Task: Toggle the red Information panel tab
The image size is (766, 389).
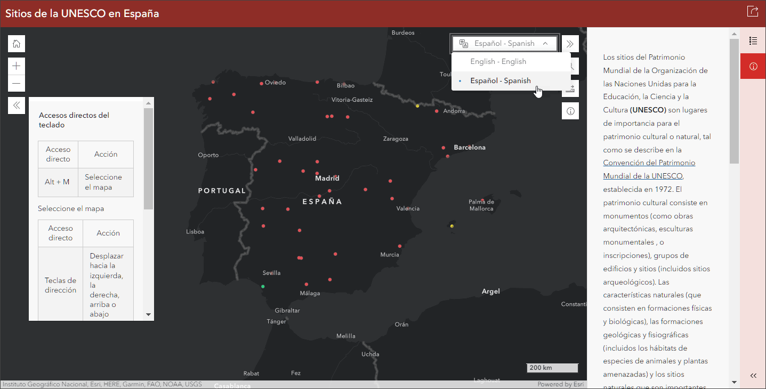Action: pyautogui.click(x=753, y=67)
